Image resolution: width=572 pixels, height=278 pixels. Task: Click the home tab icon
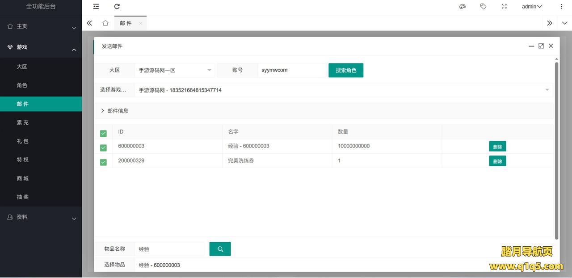(x=105, y=23)
